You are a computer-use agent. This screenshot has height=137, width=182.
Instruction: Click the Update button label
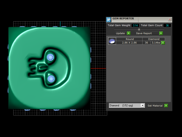120,33
